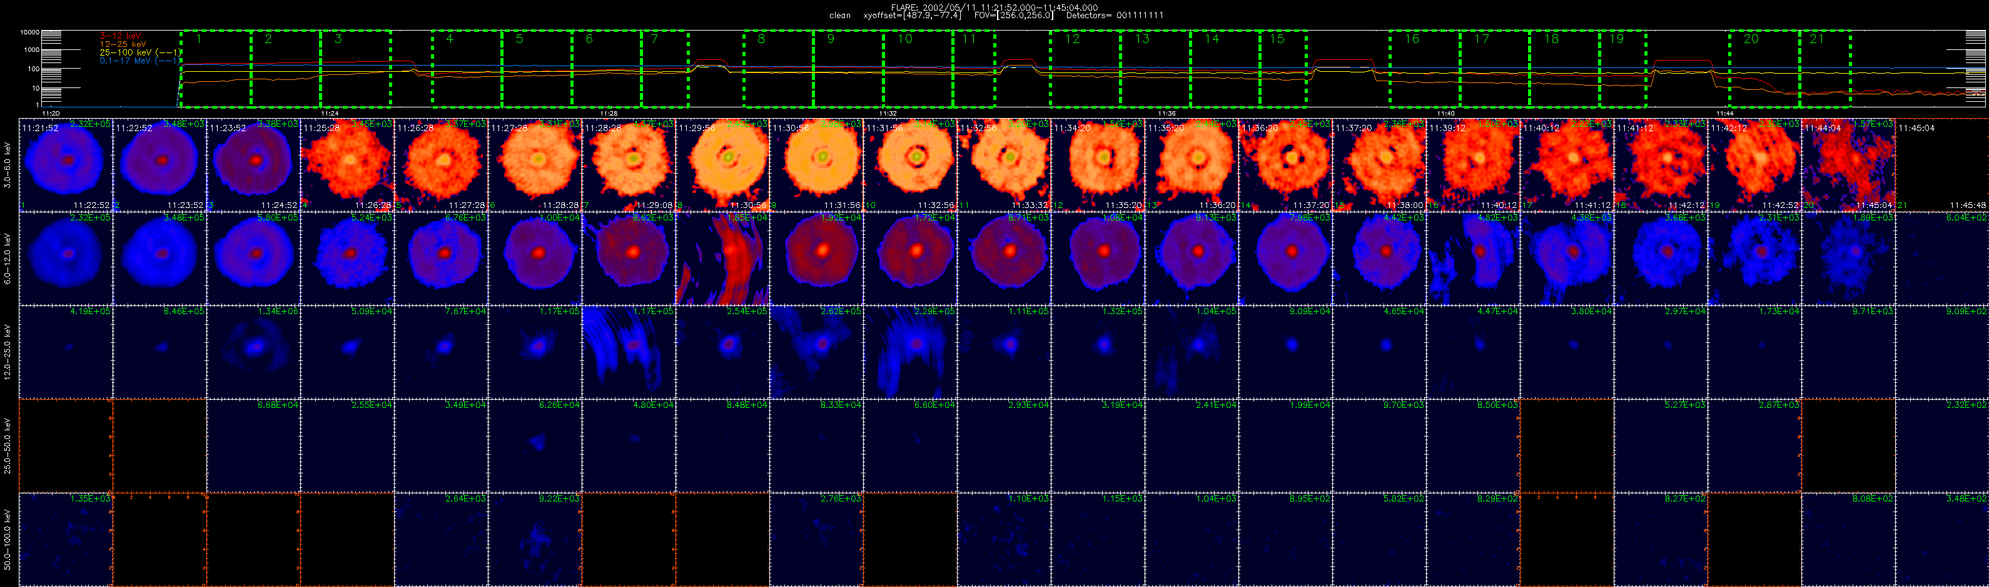1989x587 pixels.
Task: Click the red '3-12 keV' legend entry
Action: coord(121,36)
